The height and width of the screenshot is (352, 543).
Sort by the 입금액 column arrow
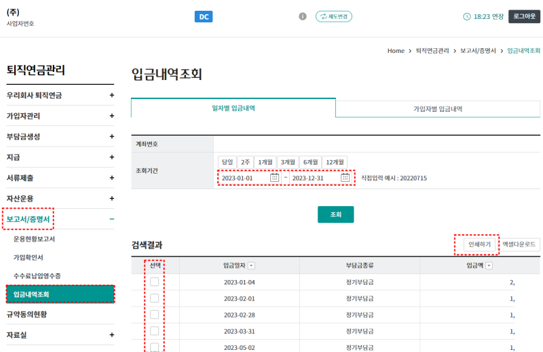pyautogui.click(x=489, y=265)
